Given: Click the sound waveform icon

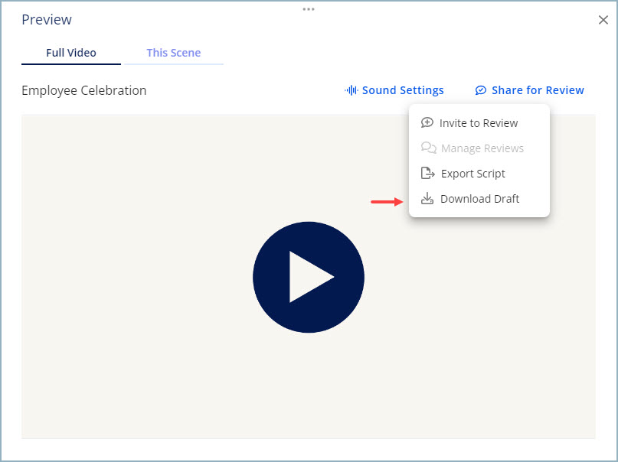Looking at the screenshot, I should [351, 90].
